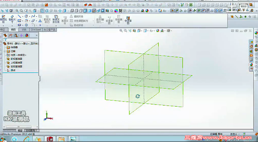Select the Sketch Fillet tool
This screenshot has width=258, height=142.
[33, 25]
